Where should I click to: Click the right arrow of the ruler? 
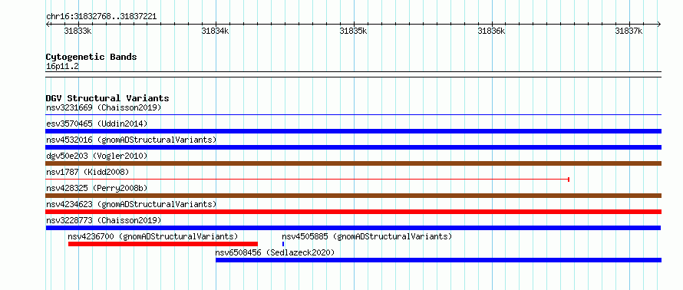(659, 24)
